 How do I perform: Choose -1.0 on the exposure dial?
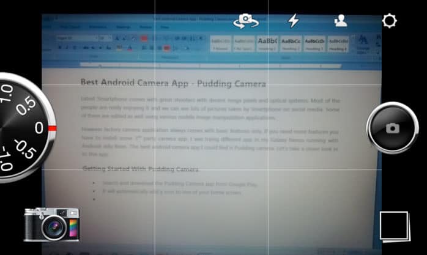[x=6, y=158]
